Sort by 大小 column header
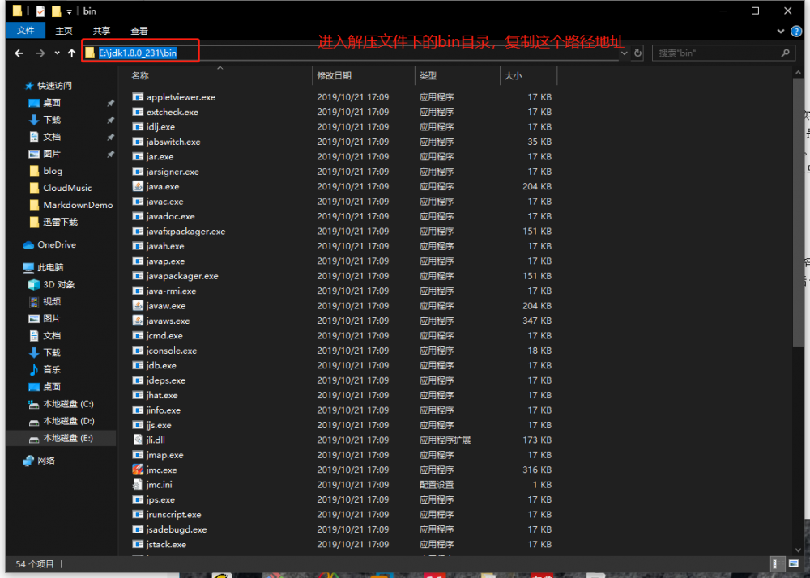 pyautogui.click(x=513, y=76)
